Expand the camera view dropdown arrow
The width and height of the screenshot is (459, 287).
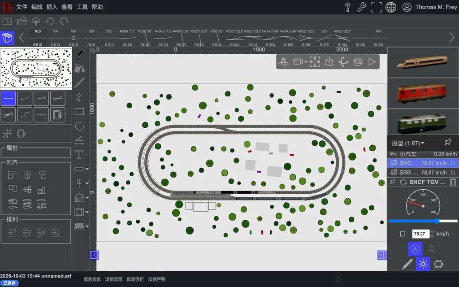pos(306,62)
